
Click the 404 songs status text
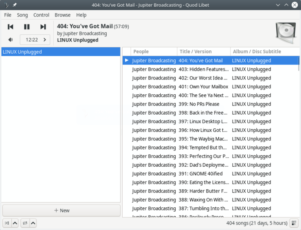257,223
